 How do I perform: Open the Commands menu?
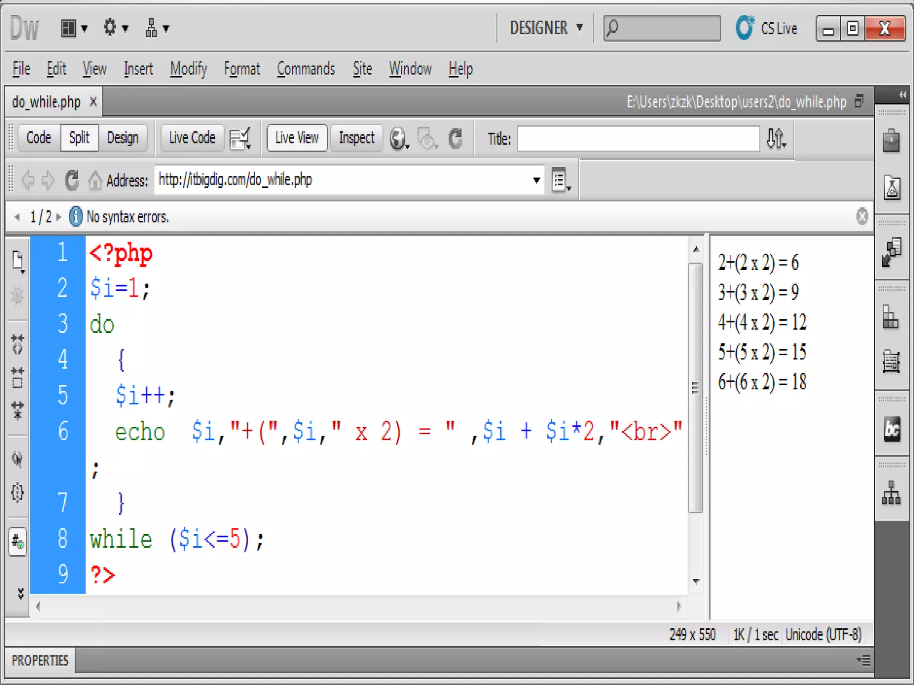[306, 69]
